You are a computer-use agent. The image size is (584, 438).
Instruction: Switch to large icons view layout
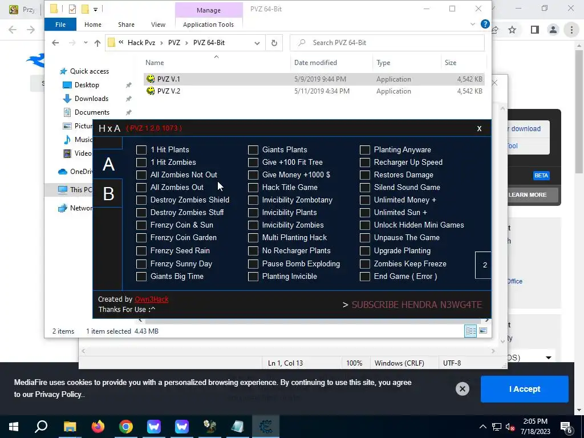(x=483, y=331)
